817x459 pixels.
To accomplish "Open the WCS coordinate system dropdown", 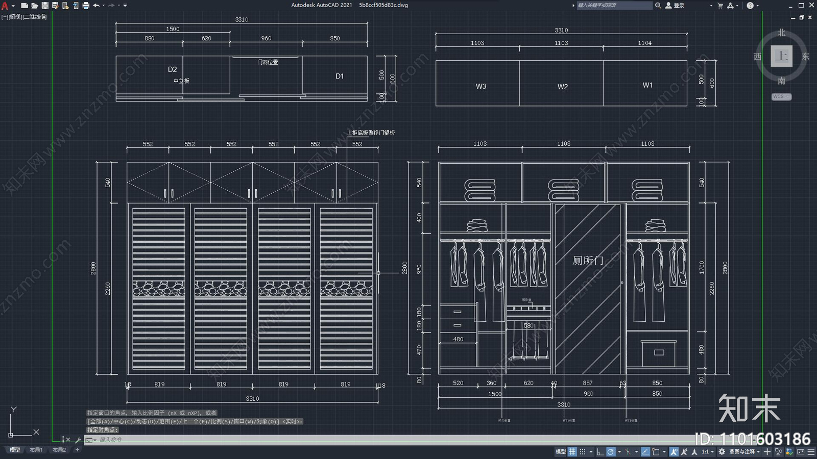I will tap(781, 96).
